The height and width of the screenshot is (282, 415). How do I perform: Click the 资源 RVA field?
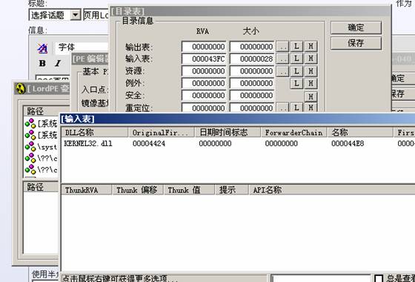204,71
